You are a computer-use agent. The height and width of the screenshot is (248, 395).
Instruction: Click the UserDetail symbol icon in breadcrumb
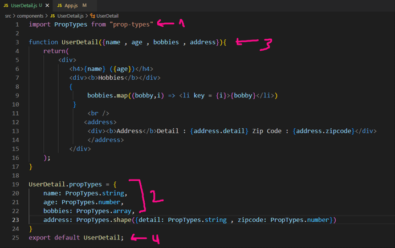click(92, 16)
